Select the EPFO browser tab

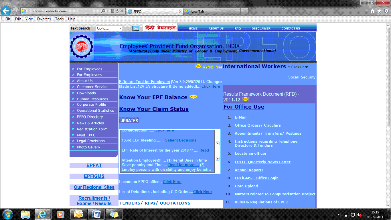click(154, 11)
